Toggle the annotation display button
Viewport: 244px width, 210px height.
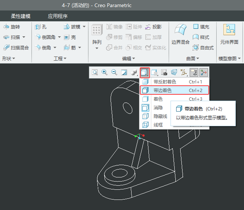(x=194, y=73)
